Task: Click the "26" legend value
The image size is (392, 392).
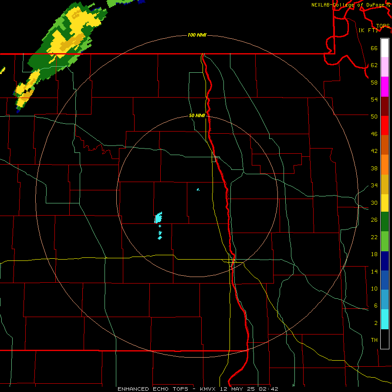Action: click(x=374, y=220)
